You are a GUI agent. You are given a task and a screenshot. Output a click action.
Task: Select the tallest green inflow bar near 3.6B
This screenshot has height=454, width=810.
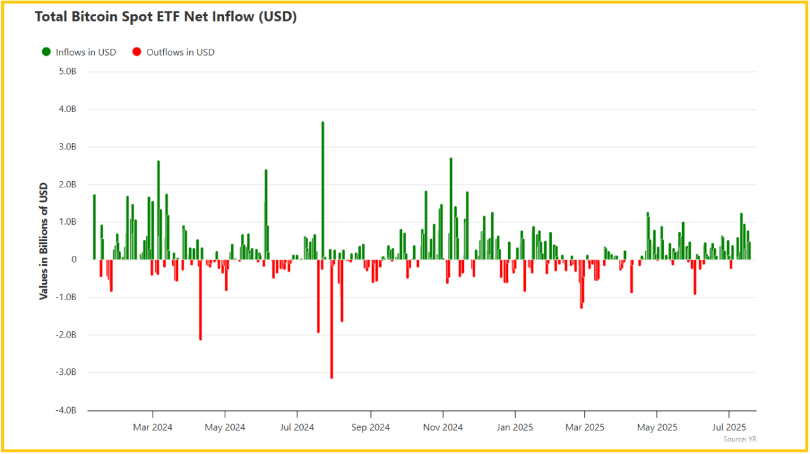pyautogui.click(x=323, y=190)
